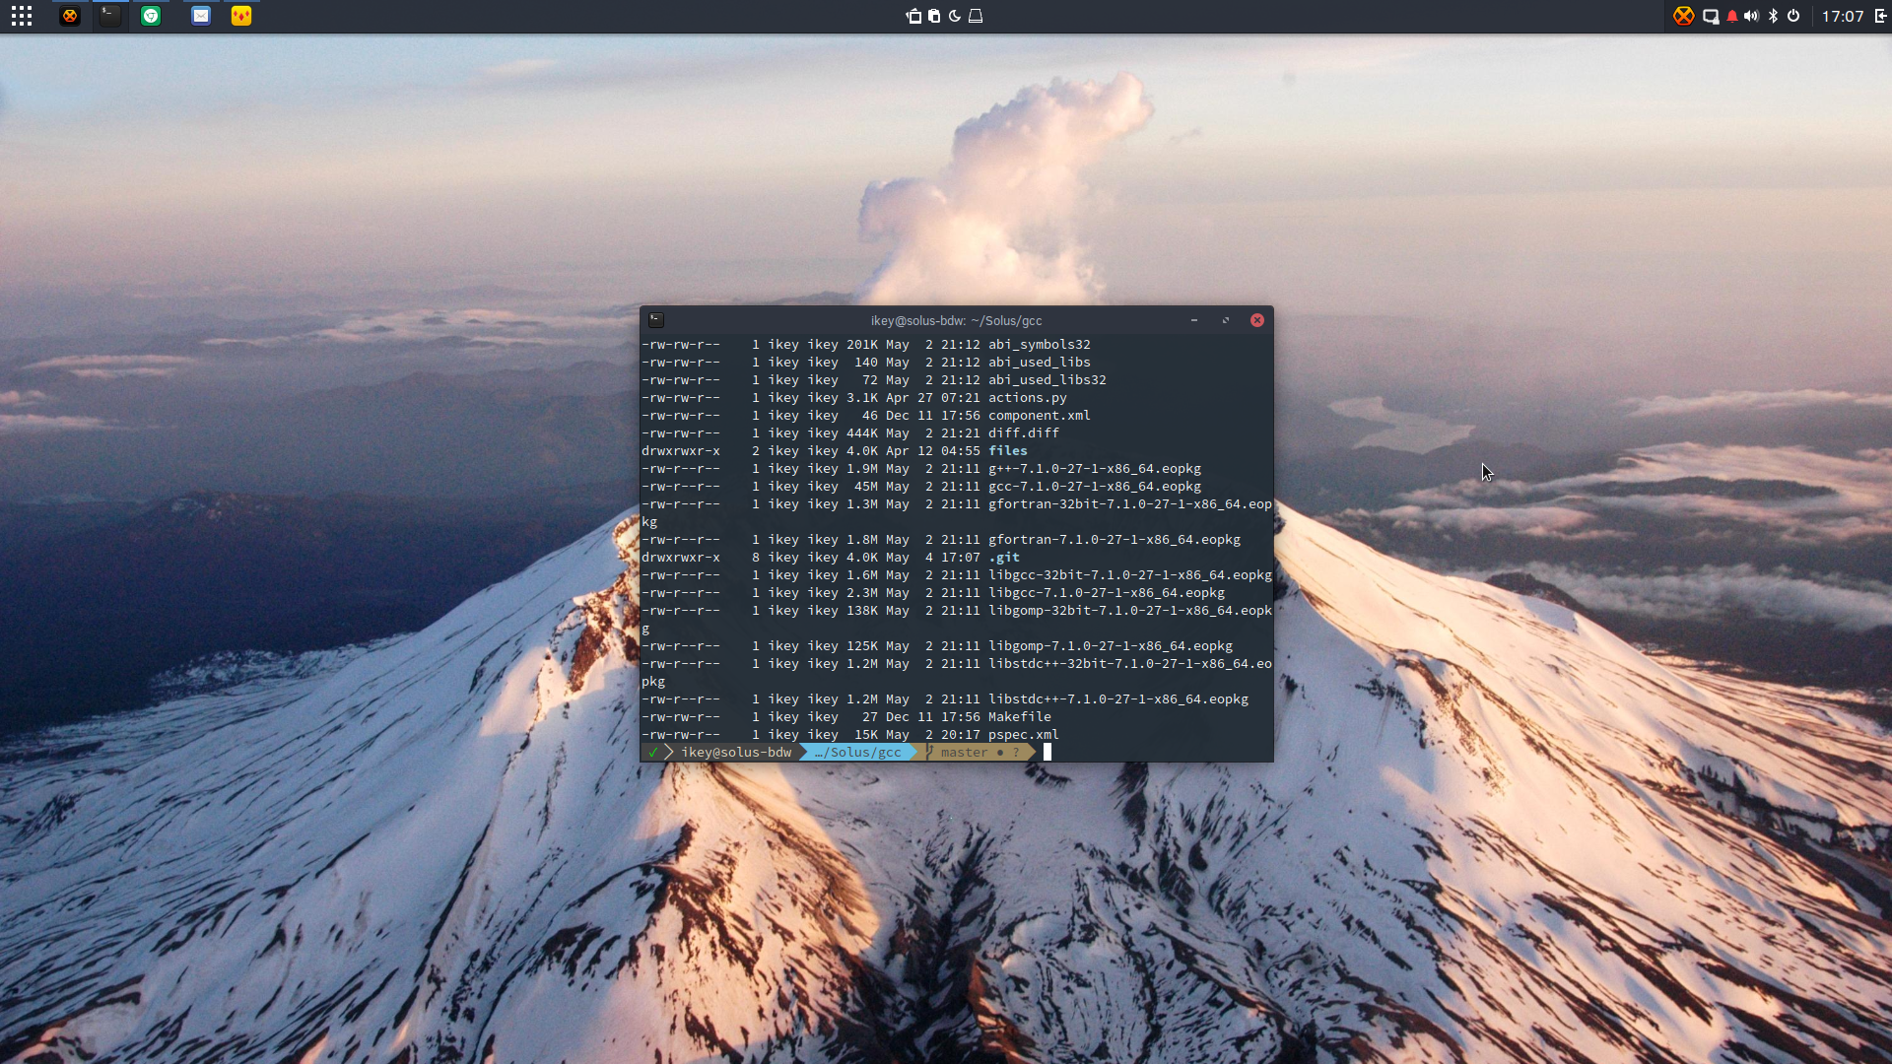Click the actions.py file name
1892x1064 pixels.
coord(1028,398)
